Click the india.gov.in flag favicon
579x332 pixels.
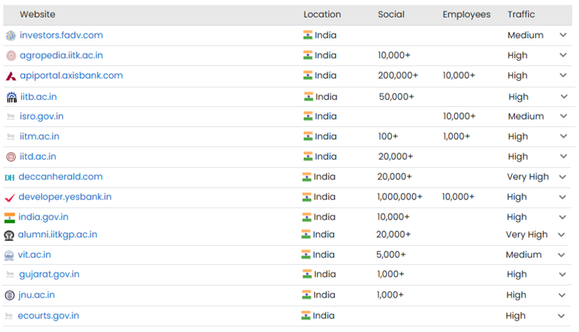point(10,218)
